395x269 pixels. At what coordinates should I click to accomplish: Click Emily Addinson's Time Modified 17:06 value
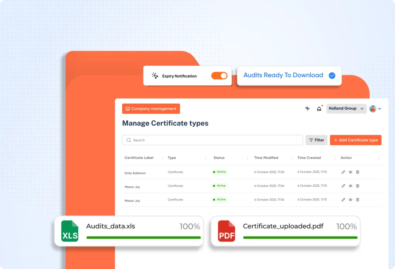(x=269, y=172)
